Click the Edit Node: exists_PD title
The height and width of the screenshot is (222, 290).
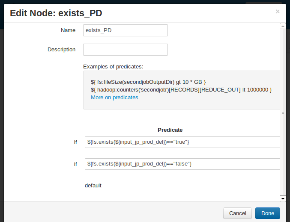pyautogui.click(x=56, y=13)
